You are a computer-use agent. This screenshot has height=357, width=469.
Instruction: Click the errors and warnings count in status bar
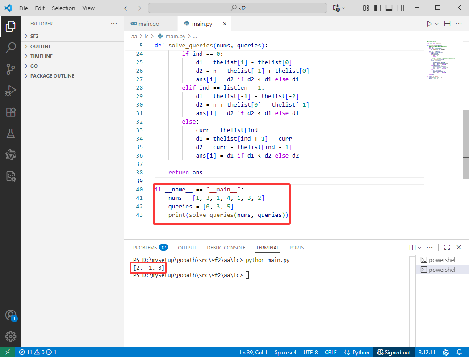click(x=38, y=352)
